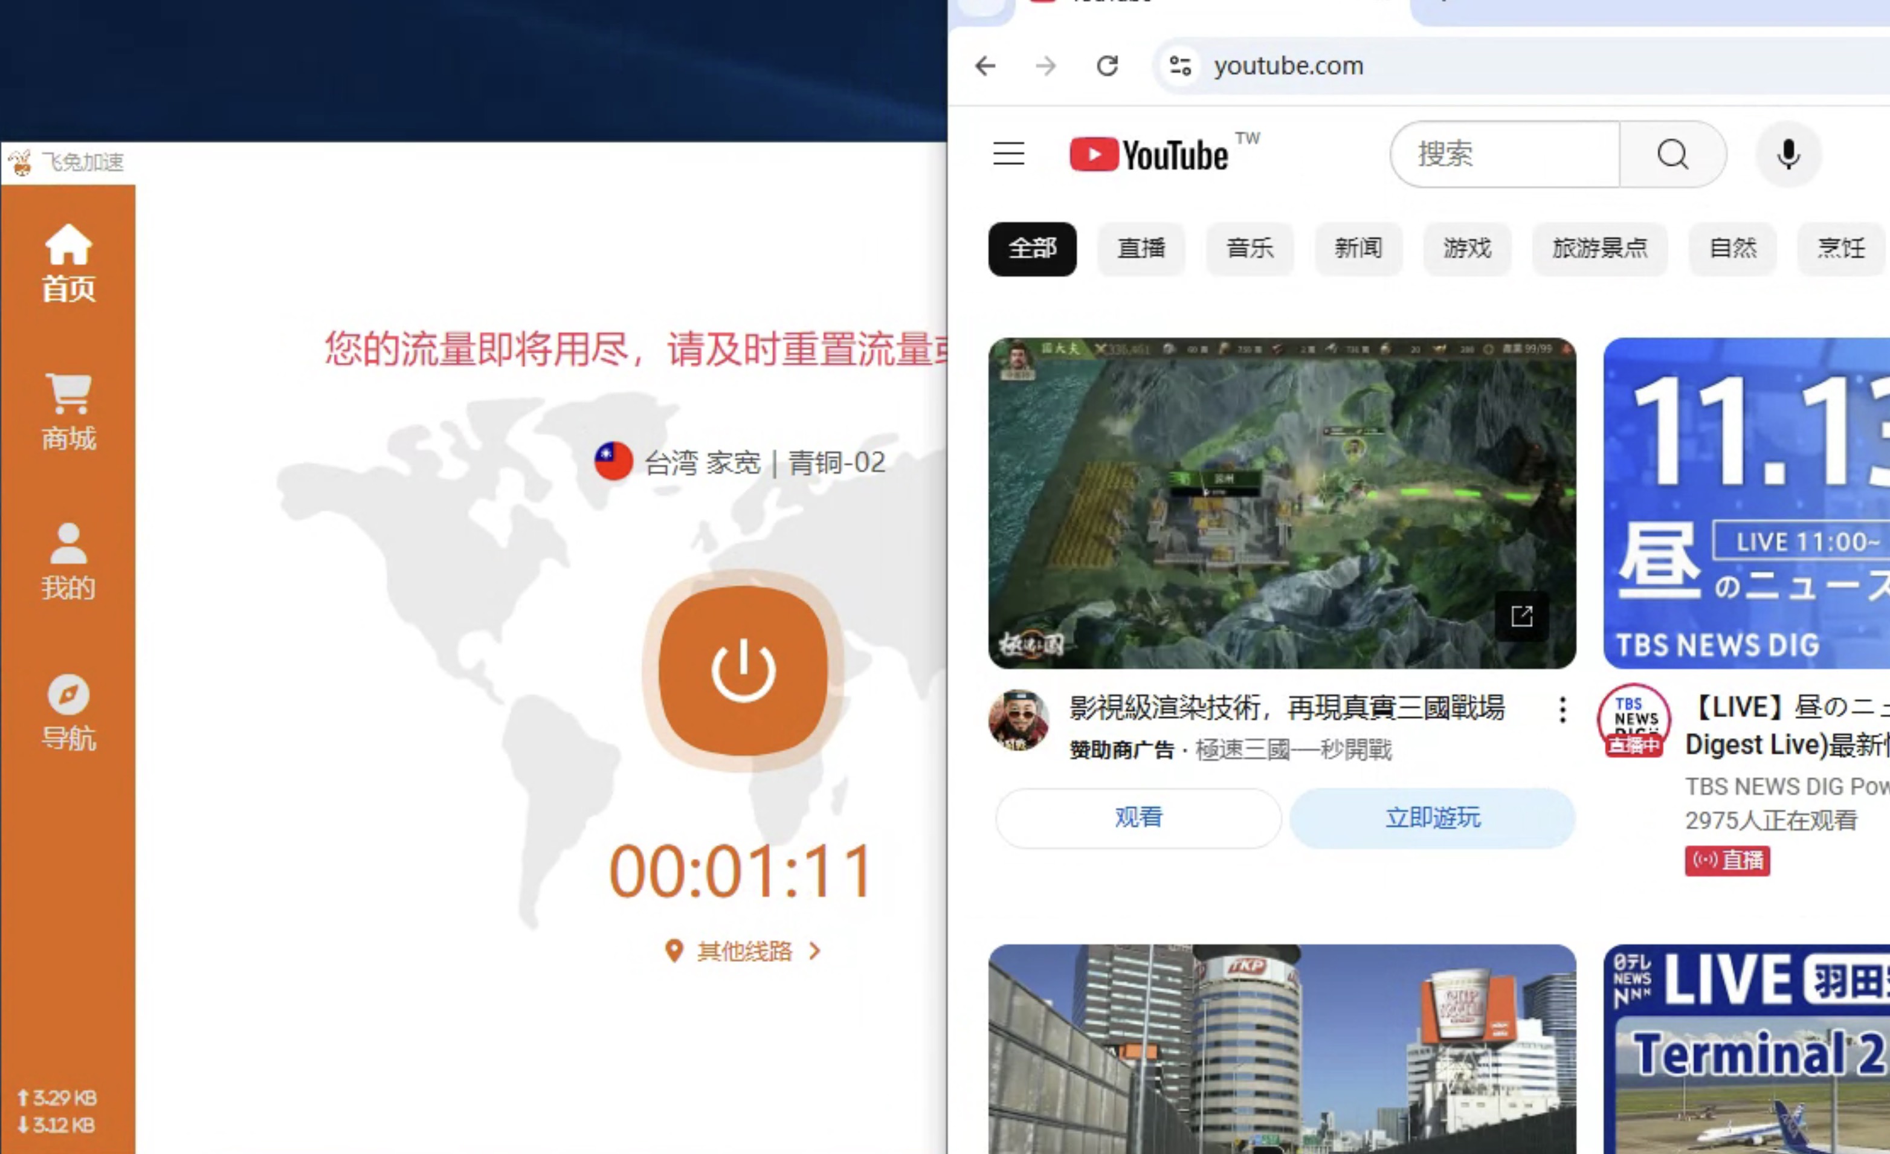Click the red traffic warning message
The width and height of the screenshot is (1890, 1154).
[x=635, y=349]
